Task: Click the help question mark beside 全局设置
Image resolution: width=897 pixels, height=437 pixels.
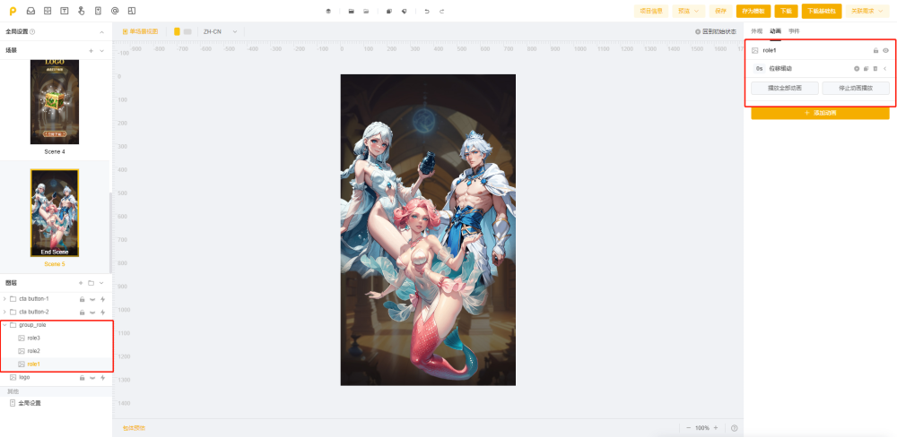Action: pos(32,32)
